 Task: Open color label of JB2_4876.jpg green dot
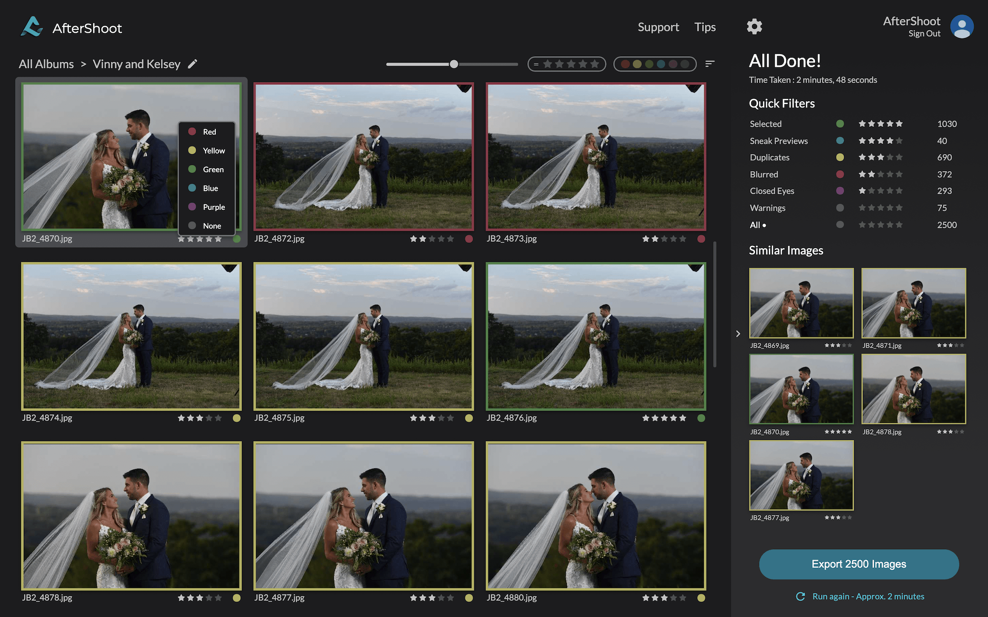coord(701,418)
